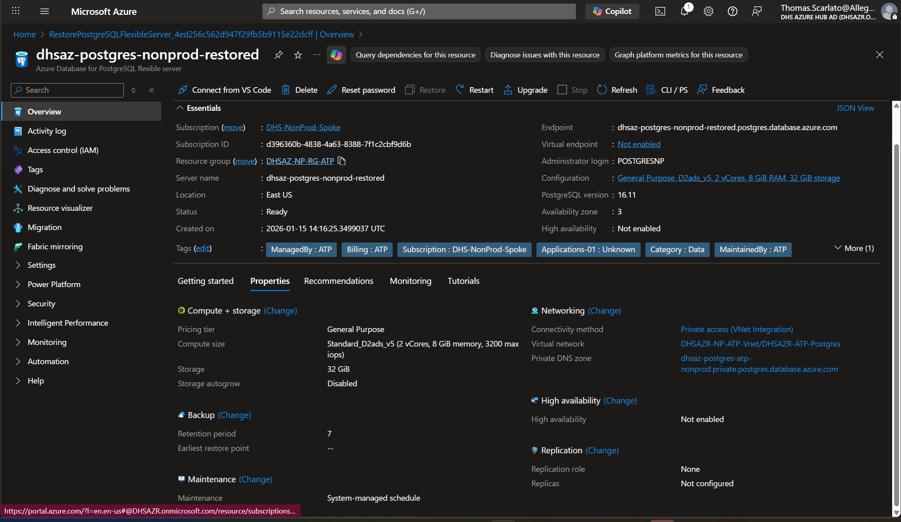The image size is (901, 522).
Task: Pin resource to dashboard icon
Action: (x=278, y=55)
